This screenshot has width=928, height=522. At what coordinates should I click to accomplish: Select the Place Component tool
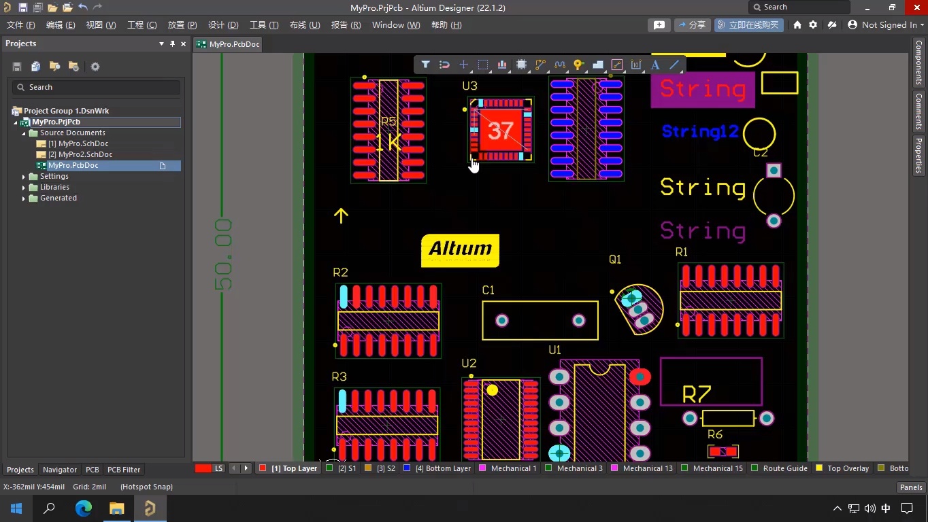point(520,65)
